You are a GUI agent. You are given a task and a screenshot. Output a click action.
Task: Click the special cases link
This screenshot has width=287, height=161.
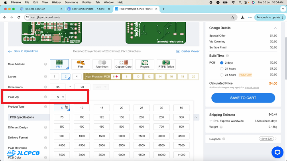point(252,87)
